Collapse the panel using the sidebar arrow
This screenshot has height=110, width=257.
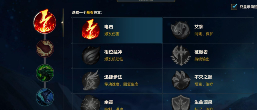[62, 23]
